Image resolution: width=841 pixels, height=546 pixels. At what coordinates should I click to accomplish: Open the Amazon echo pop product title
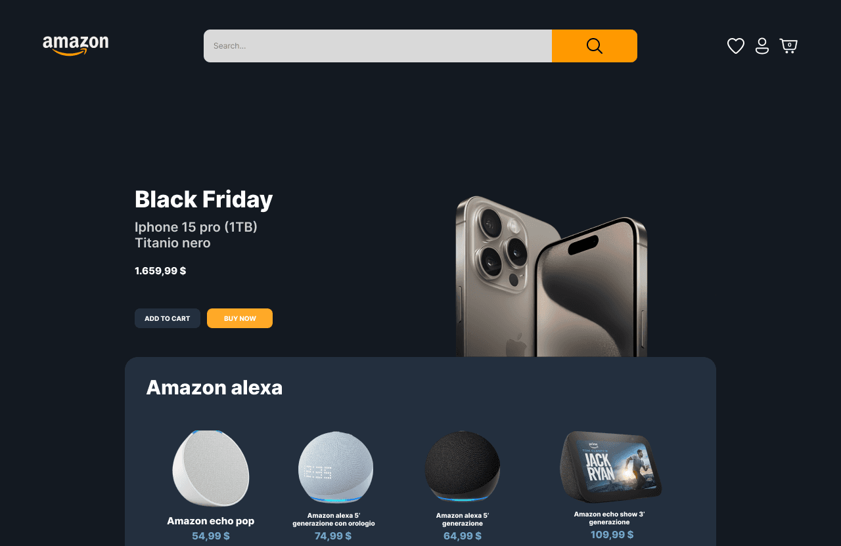[211, 521]
